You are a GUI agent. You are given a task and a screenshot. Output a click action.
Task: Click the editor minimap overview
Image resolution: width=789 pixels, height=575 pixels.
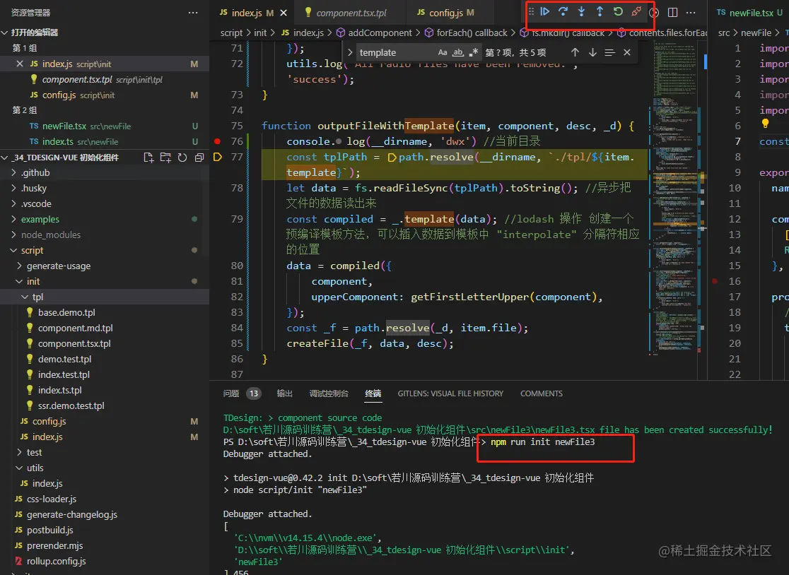click(674, 198)
